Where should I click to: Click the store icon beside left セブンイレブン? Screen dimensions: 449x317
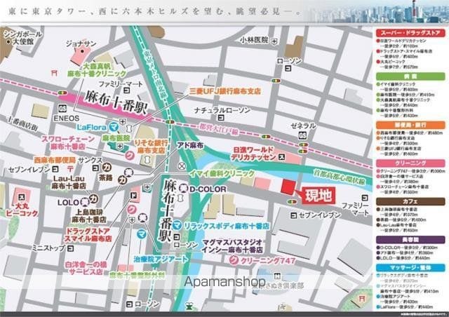(x=55, y=169)
